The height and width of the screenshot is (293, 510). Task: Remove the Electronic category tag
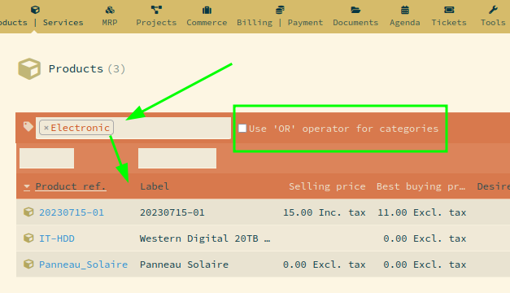click(46, 128)
